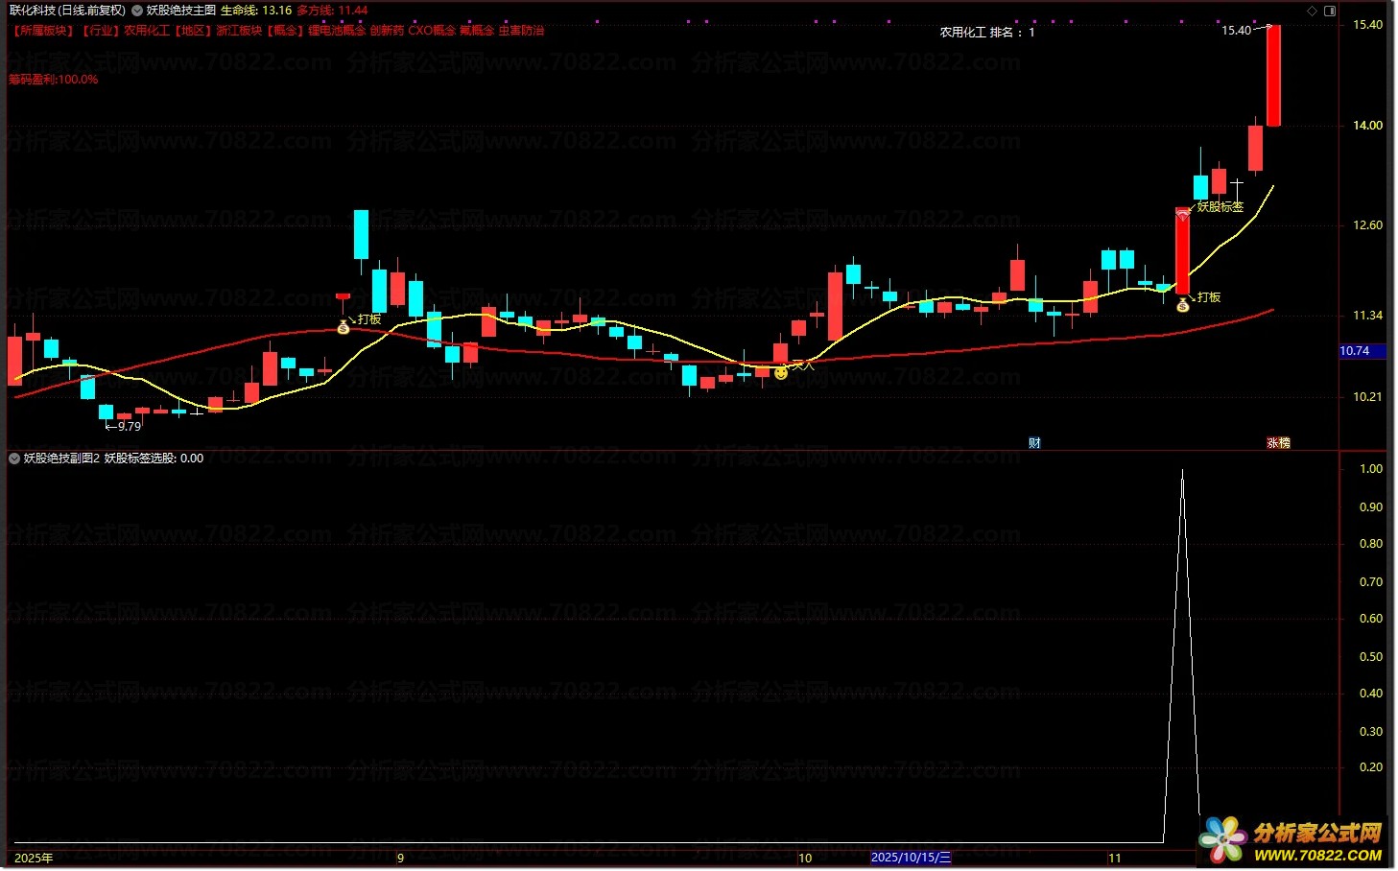
Task: Click the red gem 妖股标签 marker
Action: pos(1183,216)
